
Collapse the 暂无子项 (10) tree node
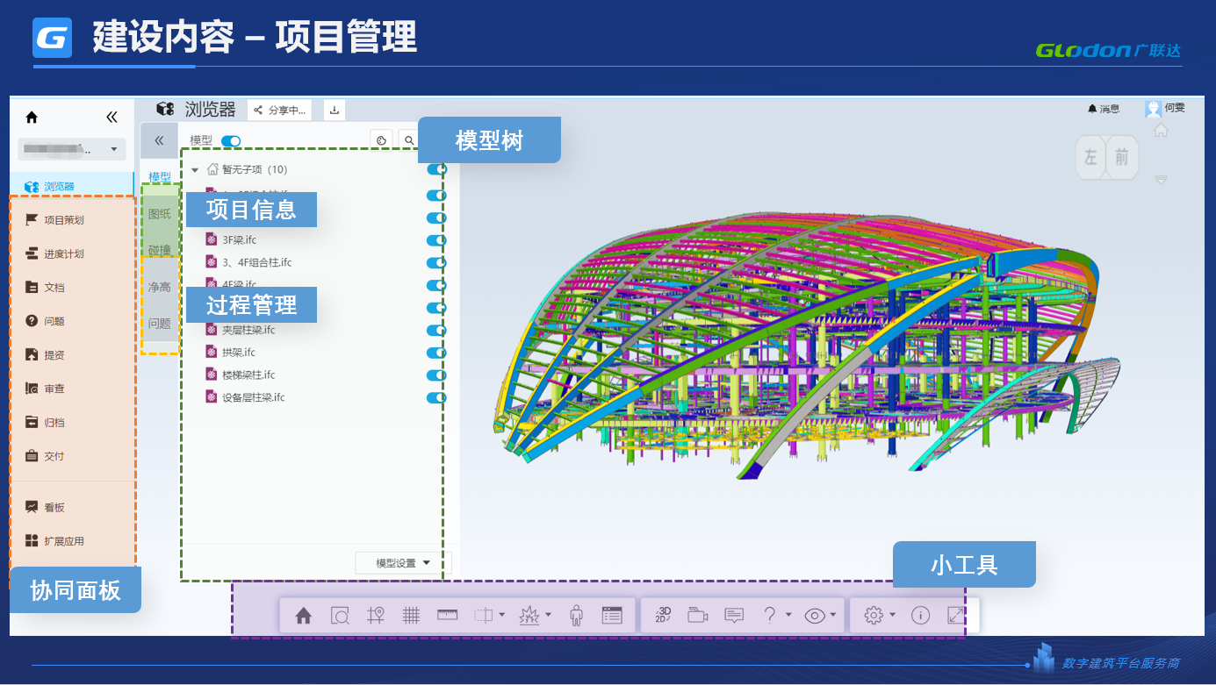(x=195, y=170)
